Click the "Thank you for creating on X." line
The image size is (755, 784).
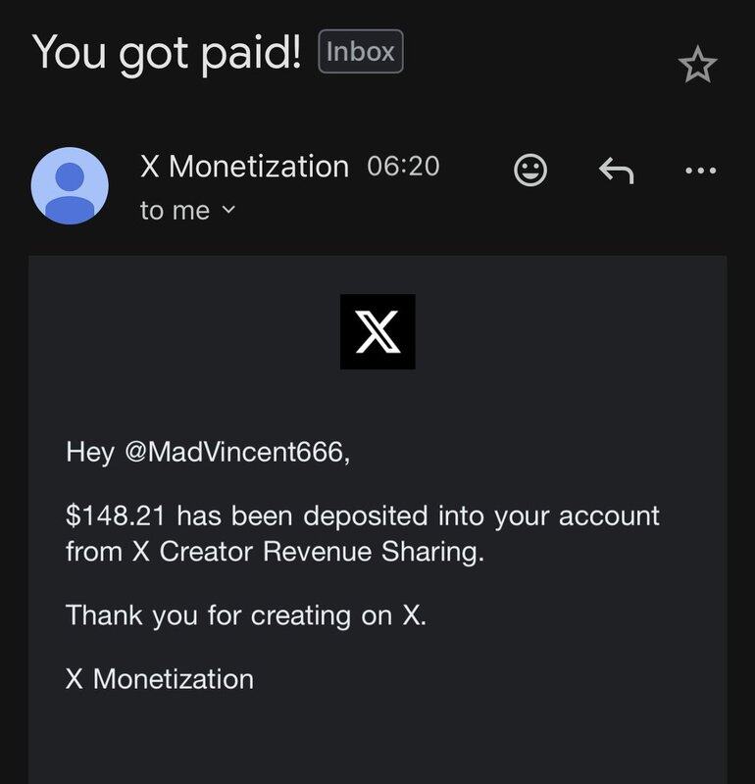click(x=246, y=615)
